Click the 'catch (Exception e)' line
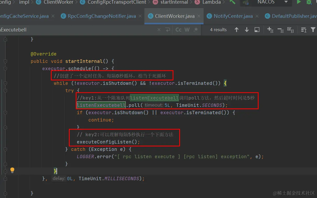The width and height of the screenshot is (317, 198). click(98, 149)
